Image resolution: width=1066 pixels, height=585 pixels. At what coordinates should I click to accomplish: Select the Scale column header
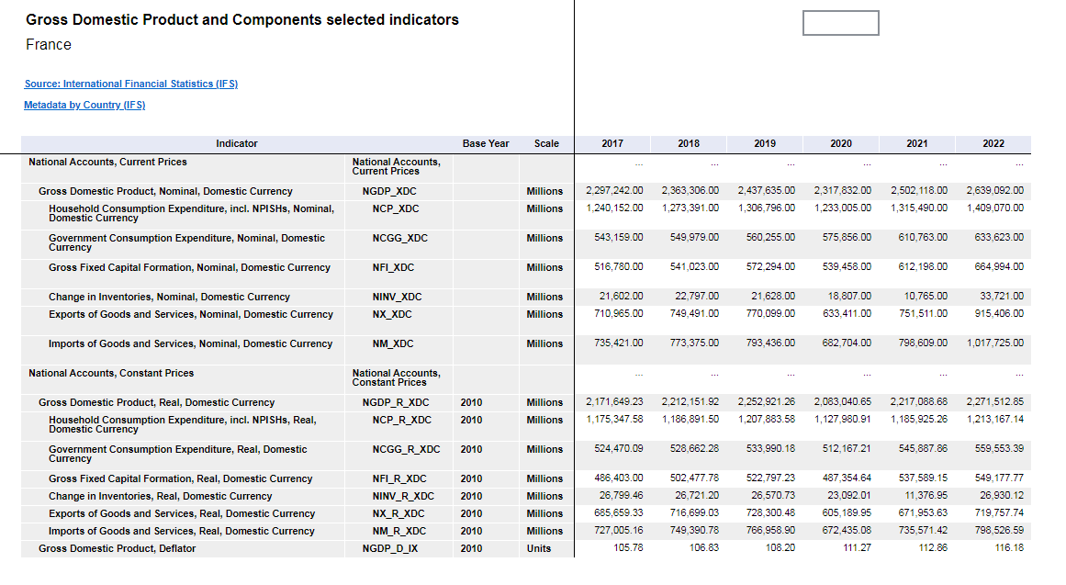pyautogui.click(x=546, y=143)
